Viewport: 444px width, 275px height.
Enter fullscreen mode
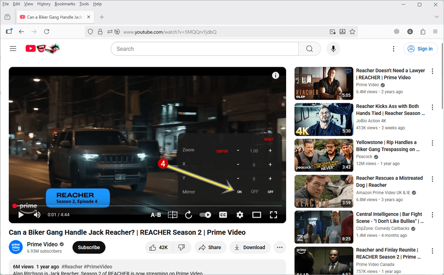pos(273,215)
